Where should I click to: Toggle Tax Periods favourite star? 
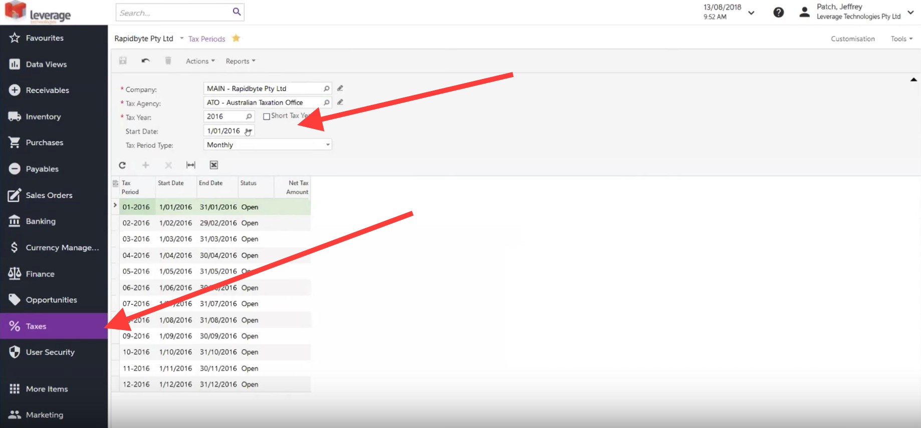[x=236, y=38]
